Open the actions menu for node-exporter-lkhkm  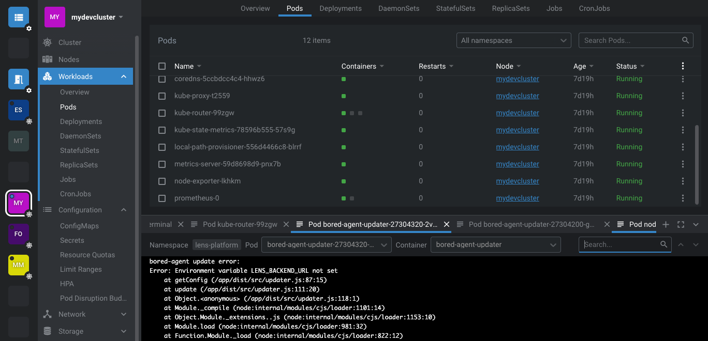click(x=683, y=181)
